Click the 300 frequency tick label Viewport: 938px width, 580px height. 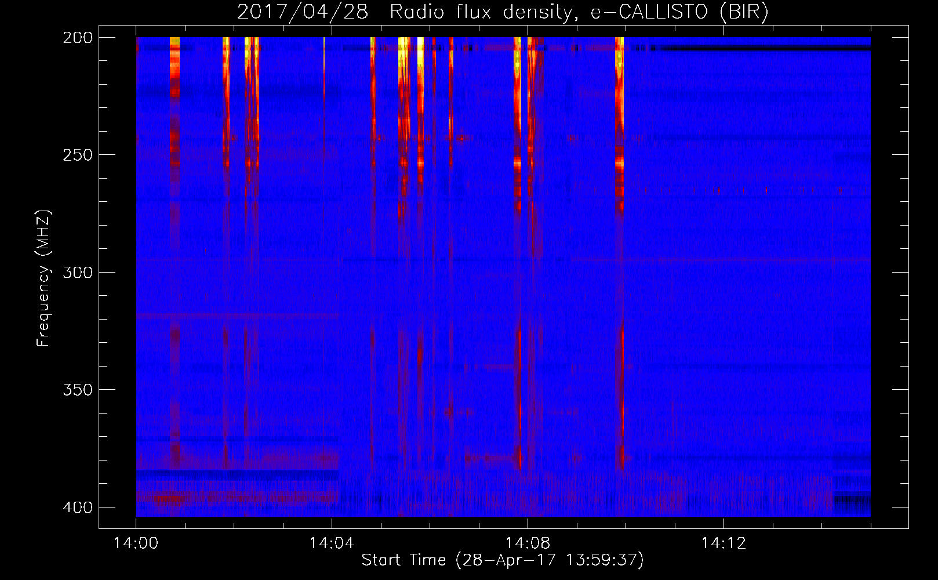pyautogui.click(x=77, y=273)
